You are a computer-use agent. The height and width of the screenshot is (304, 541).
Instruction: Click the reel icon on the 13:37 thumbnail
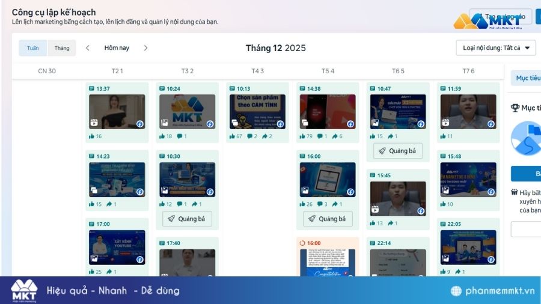click(x=94, y=123)
